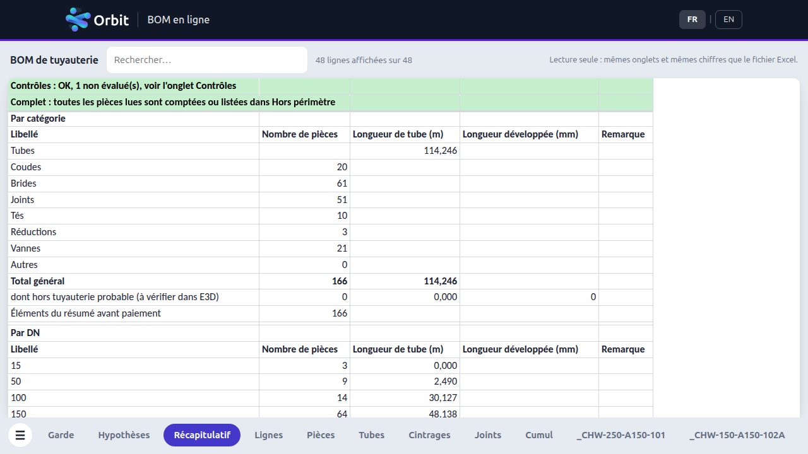Click the 'BOM de tuyauterie' title
The height and width of the screenshot is (454, 808).
(x=54, y=60)
